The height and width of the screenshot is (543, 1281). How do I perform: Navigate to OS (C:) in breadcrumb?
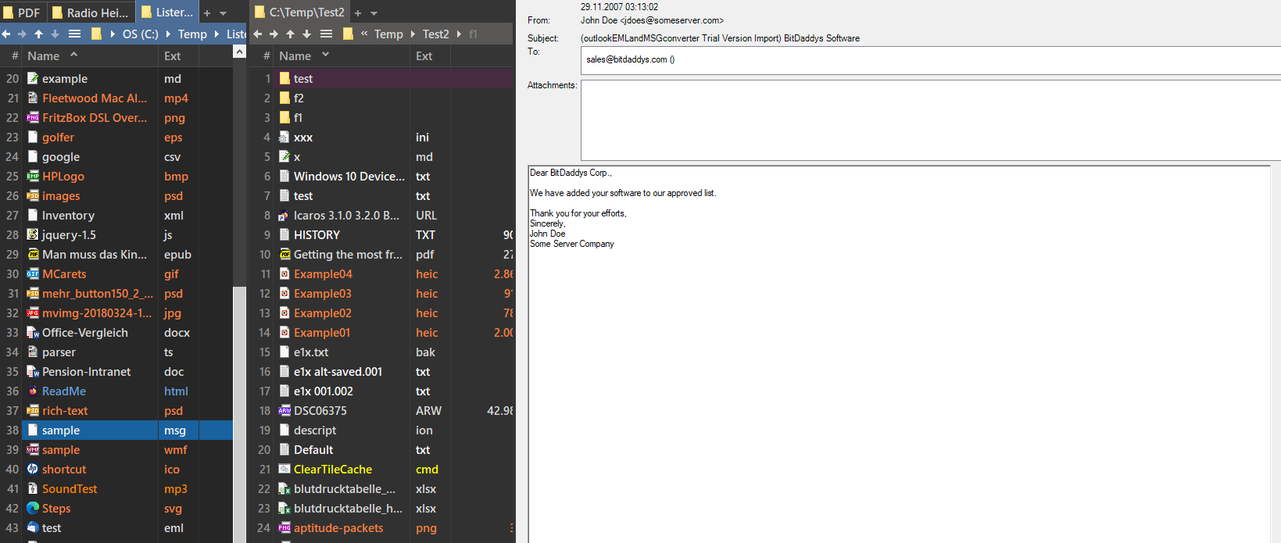tap(141, 34)
